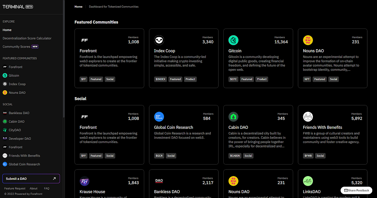
Task: Select Home in the Explore sidebar menu
Action: point(7,30)
